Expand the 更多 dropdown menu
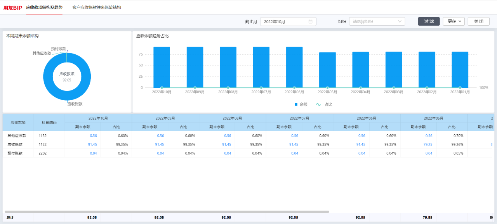 (x=454, y=21)
